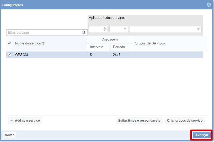Click Criar grupos de serviço button
The height and width of the screenshot is (142, 214).
(185, 121)
